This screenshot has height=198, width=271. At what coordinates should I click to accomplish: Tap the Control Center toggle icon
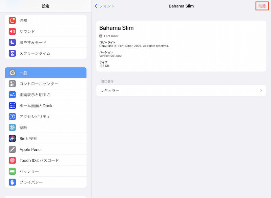click(x=12, y=84)
